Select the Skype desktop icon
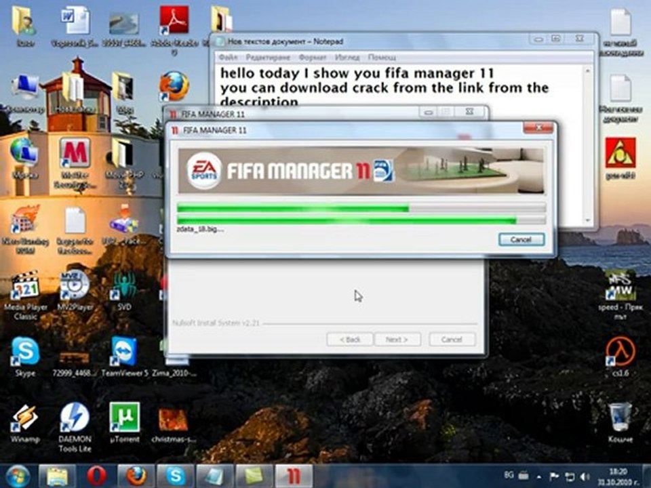The height and width of the screenshot is (488, 651). 25,356
